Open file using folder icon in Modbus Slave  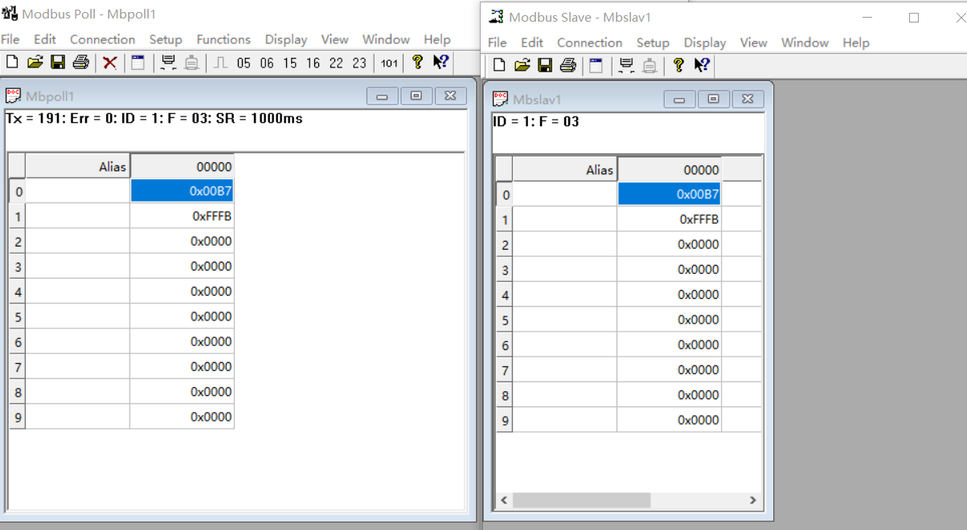pyautogui.click(x=522, y=65)
